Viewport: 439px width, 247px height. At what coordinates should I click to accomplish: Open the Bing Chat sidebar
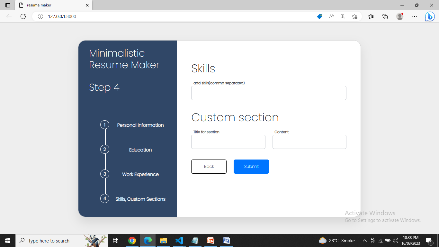(430, 16)
